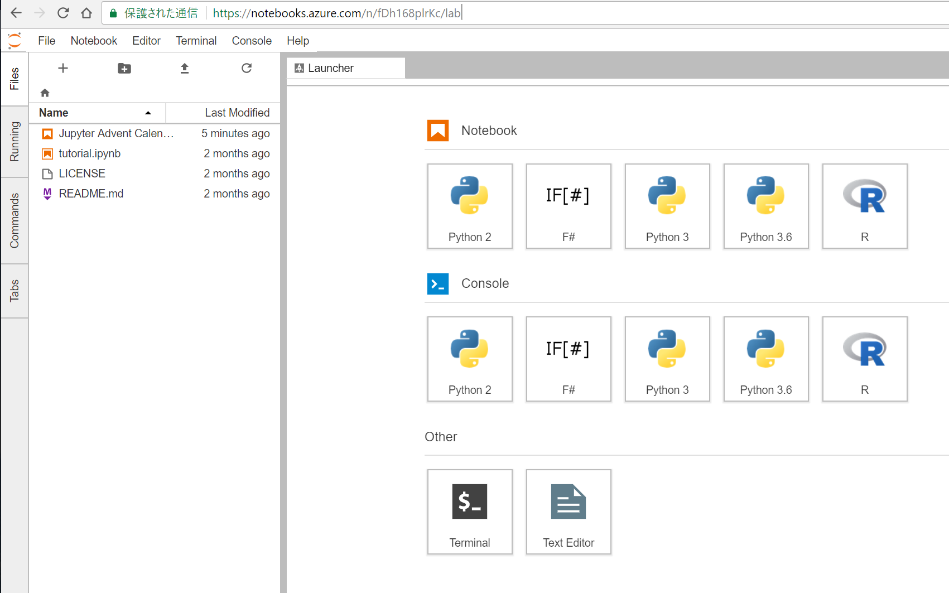Open a new Terminal
Viewport: 949px width, 593px height.
click(x=470, y=512)
